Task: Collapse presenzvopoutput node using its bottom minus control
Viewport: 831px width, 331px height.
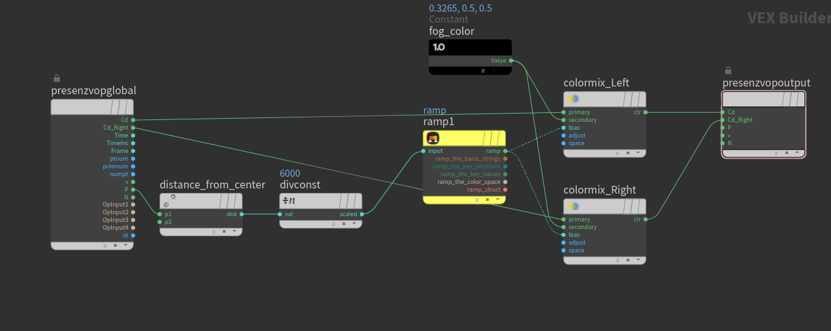Action: [797, 153]
